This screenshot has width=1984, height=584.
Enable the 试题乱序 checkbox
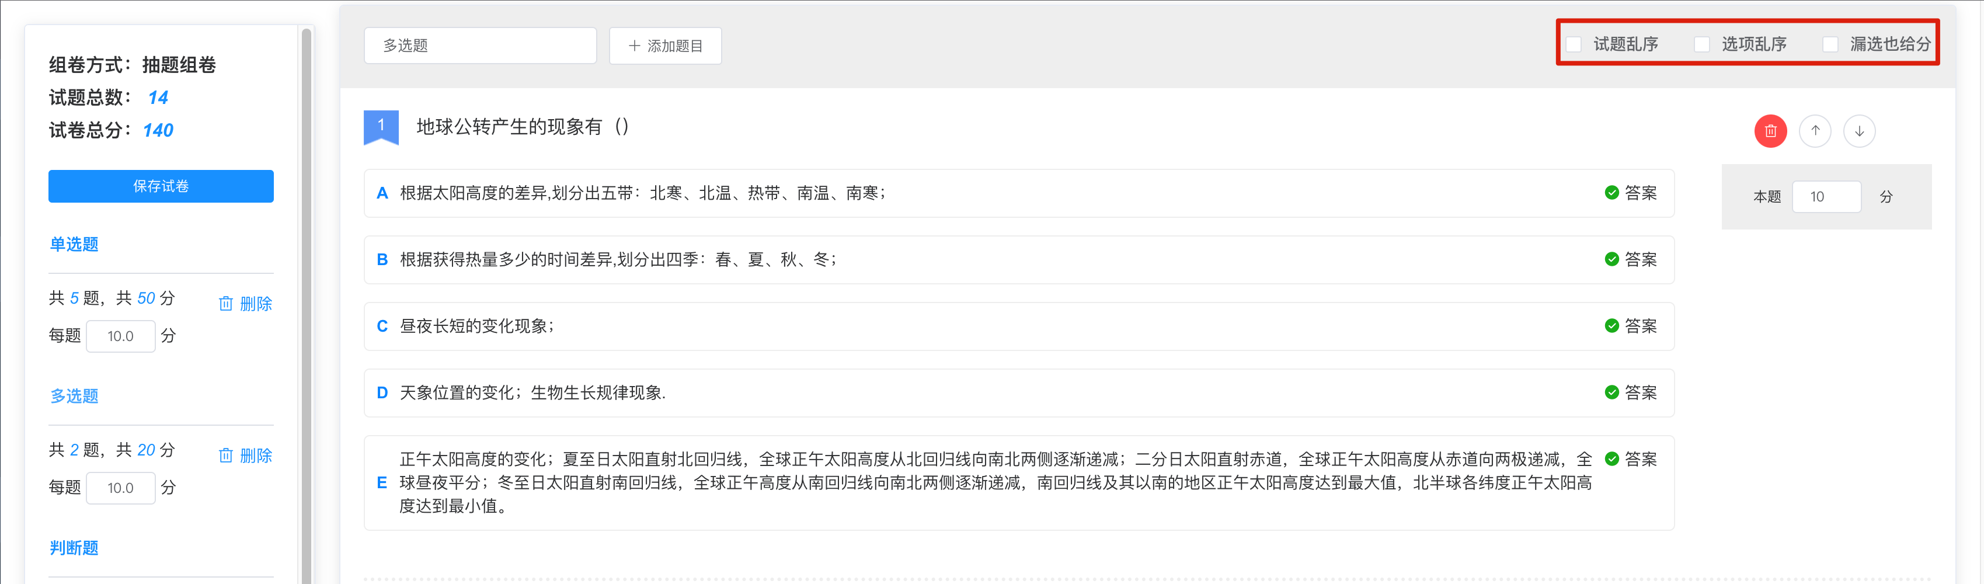(1574, 44)
